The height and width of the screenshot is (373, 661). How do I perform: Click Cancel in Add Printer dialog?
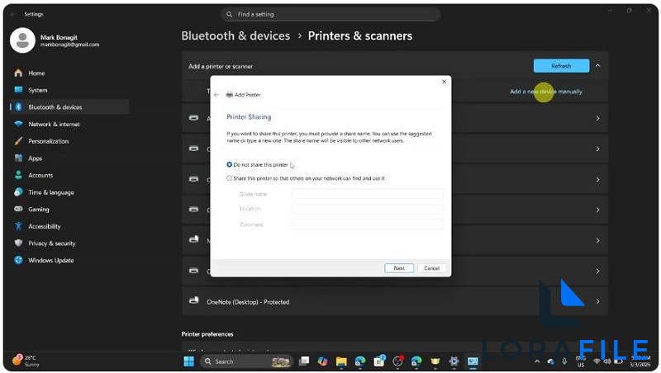(431, 268)
